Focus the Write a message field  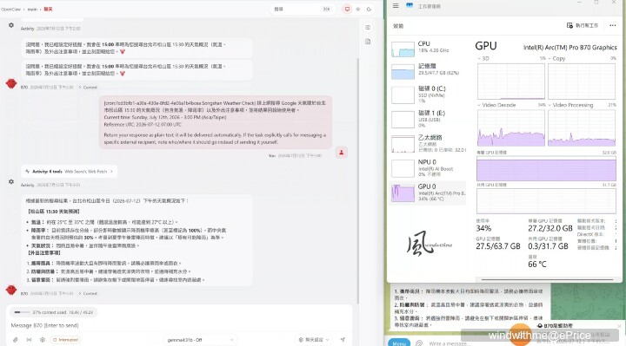[x=450, y=343]
